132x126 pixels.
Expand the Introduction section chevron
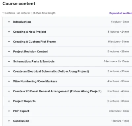[x=9, y=22]
